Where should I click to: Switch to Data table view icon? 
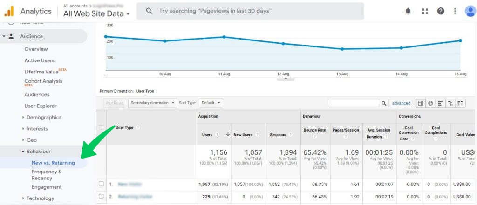(421, 103)
